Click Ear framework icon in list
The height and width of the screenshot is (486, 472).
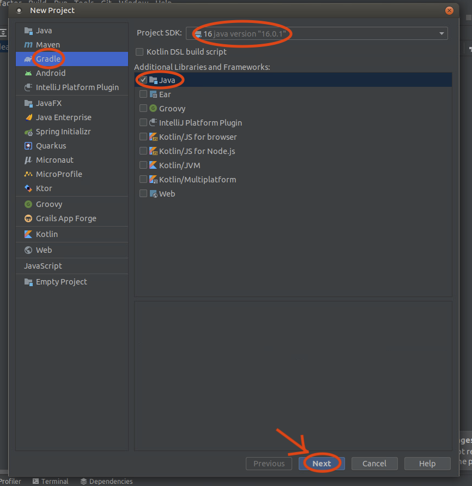tap(153, 94)
